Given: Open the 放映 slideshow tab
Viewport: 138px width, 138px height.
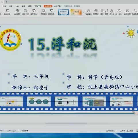Looking at the screenshot, I should tap(17, 6).
